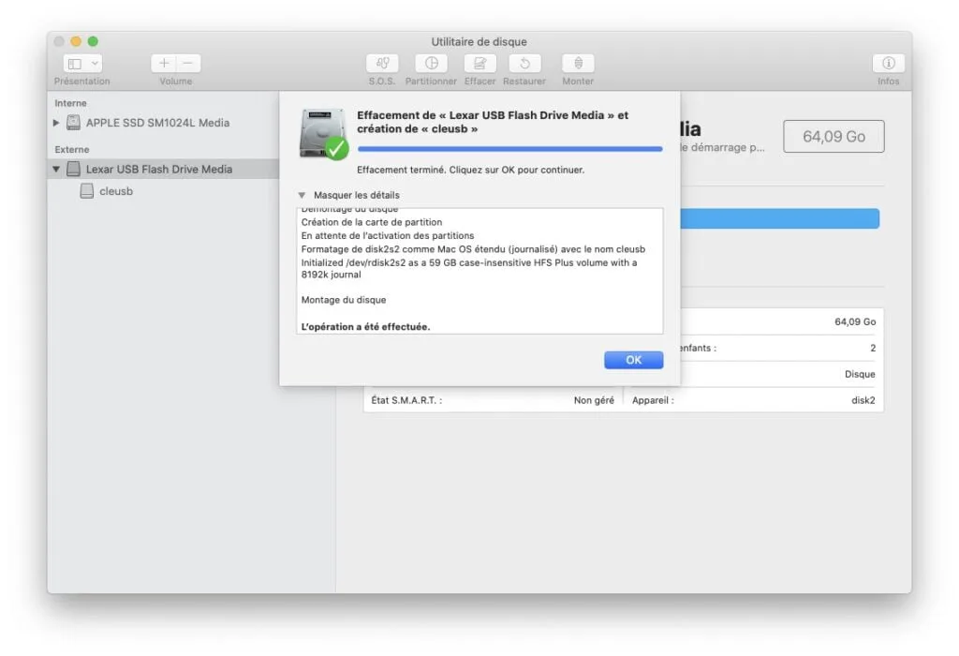Confirm with the OK button
This screenshot has width=959, height=656.
coord(634,360)
